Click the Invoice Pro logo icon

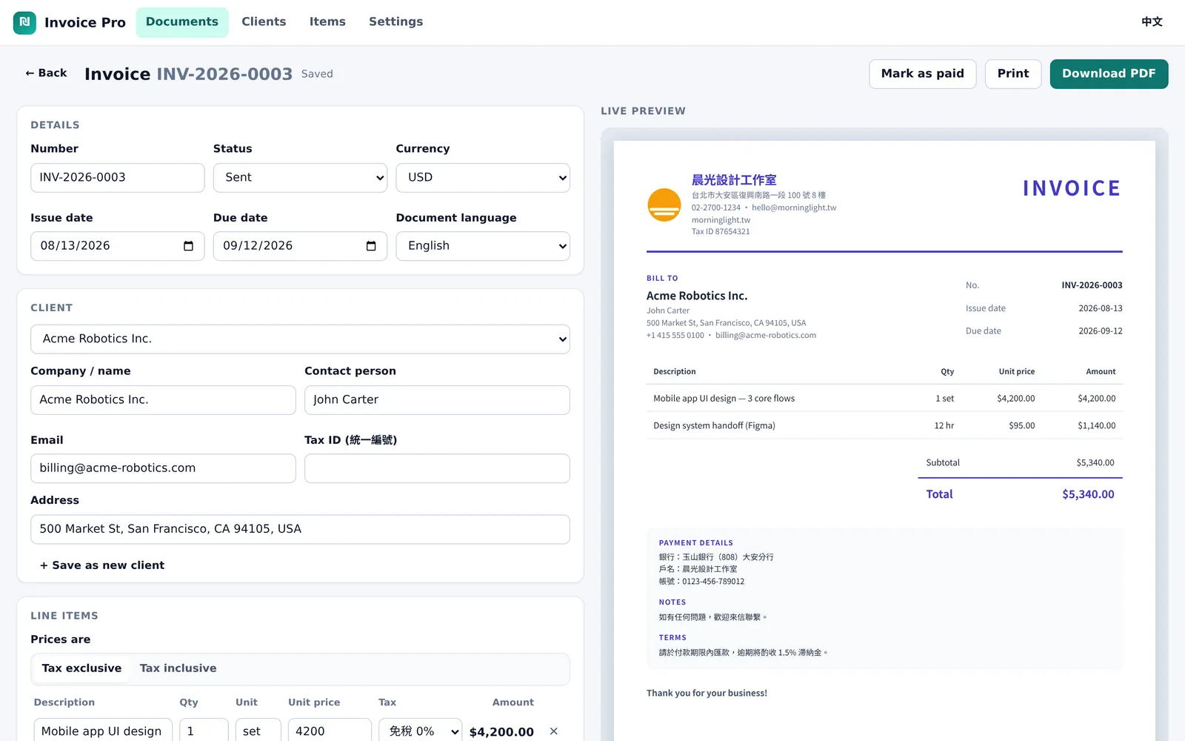[24, 22]
